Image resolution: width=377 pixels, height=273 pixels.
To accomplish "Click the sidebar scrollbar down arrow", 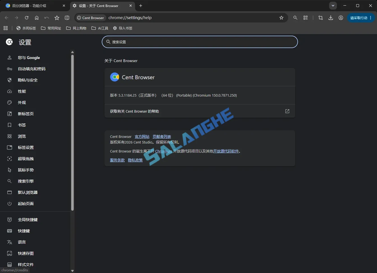I will pyautogui.click(x=72, y=271).
